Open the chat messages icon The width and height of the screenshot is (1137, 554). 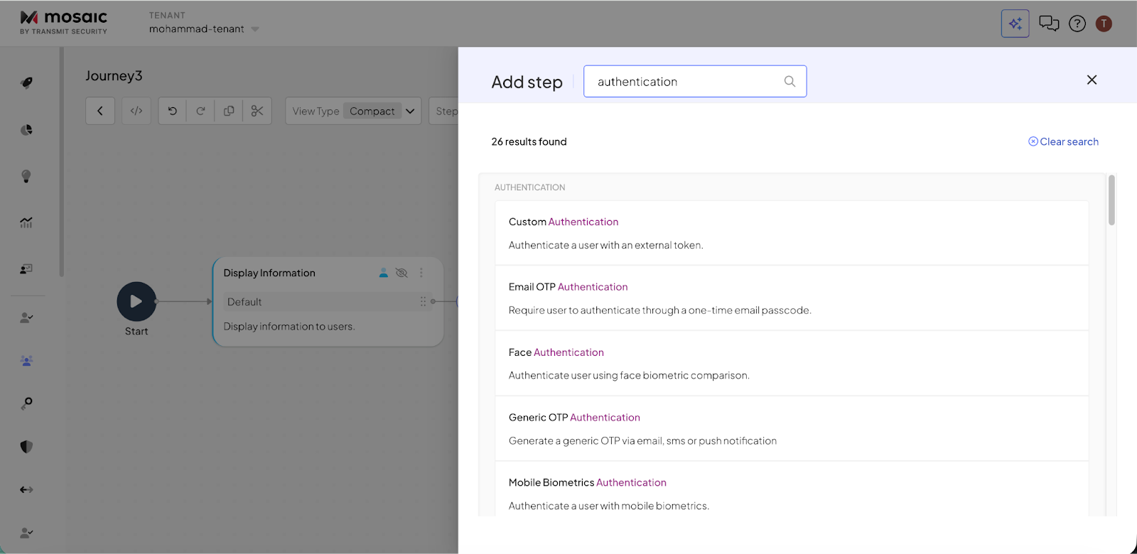click(1048, 23)
